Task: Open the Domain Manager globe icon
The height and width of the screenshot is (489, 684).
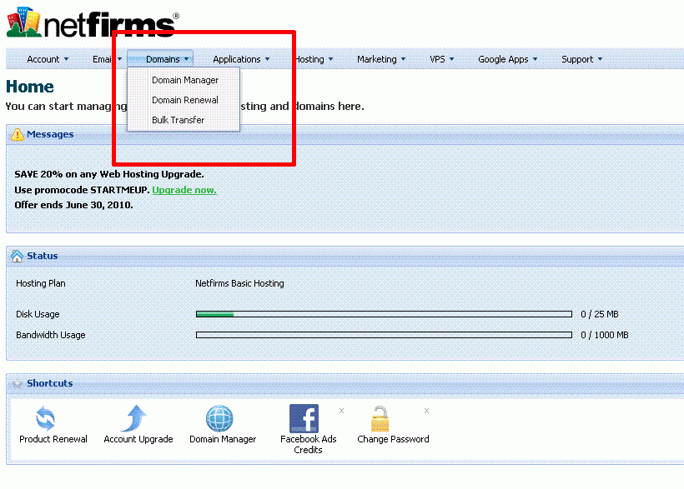Action: [x=219, y=418]
